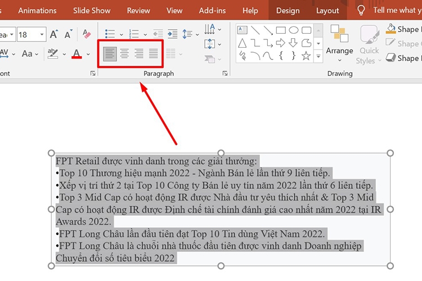Screen dimensions: 422x281
Task: Select the Curve shape
Action: click(268, 56)
